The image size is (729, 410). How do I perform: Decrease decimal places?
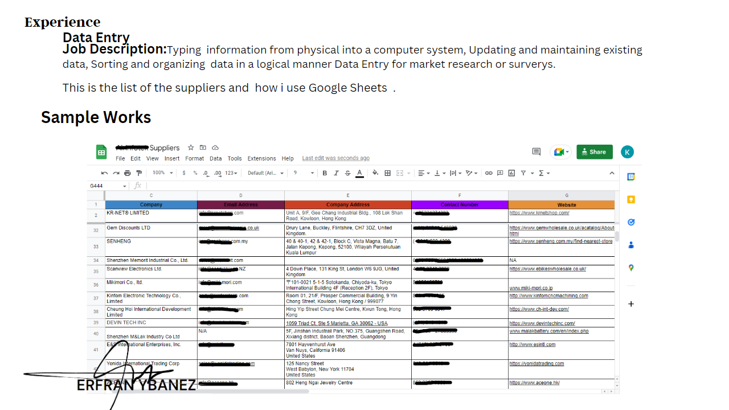(x=206, y=173)
